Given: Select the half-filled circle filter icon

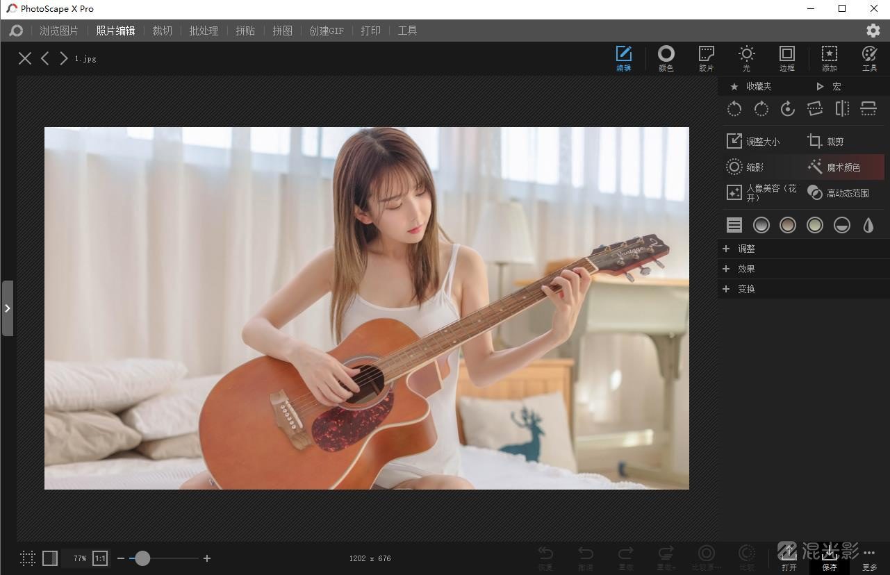Looking at the screenshot, I should click(x=842, y=225).
